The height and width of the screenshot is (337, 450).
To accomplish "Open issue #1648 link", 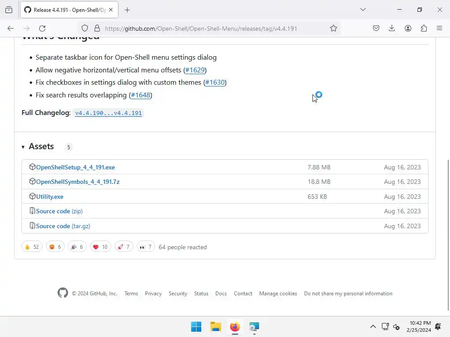I will 141,95.
